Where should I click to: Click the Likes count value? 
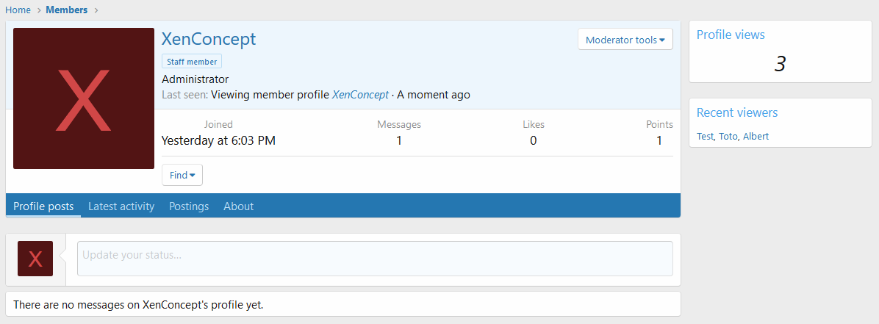tap(533, 140)
